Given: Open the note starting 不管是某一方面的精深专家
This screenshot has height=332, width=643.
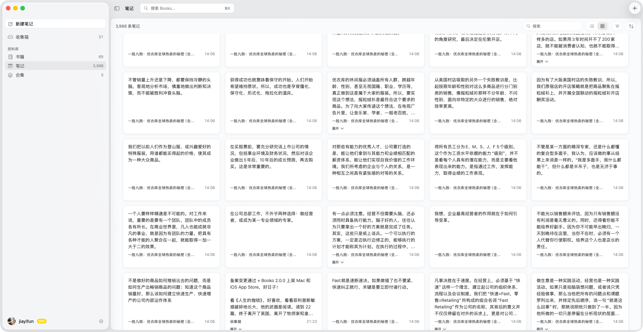Looking at the screenshot, I should (x=580, y=170).
